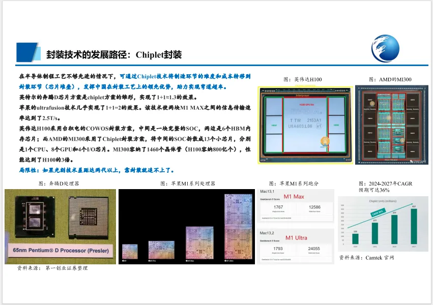Click the left Pentium D chip with two dies

[35, 216]
